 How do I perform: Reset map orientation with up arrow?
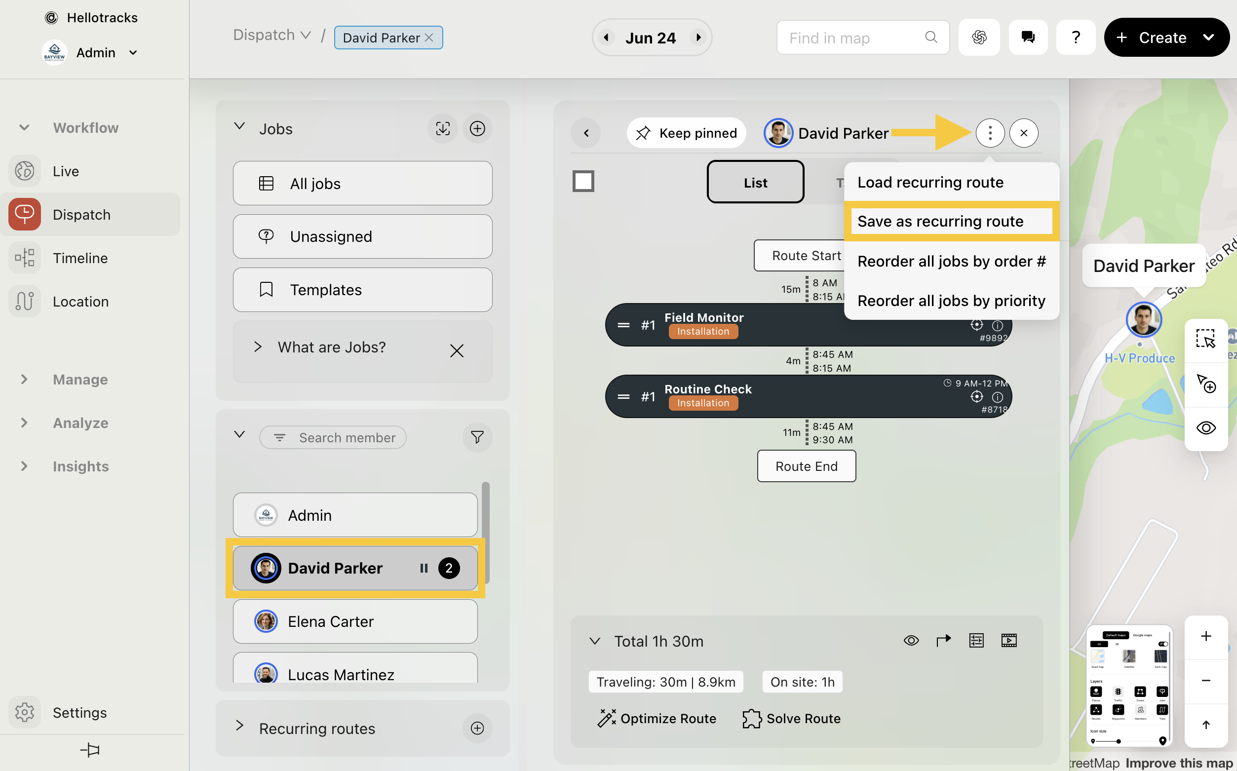pos(1206,725)
